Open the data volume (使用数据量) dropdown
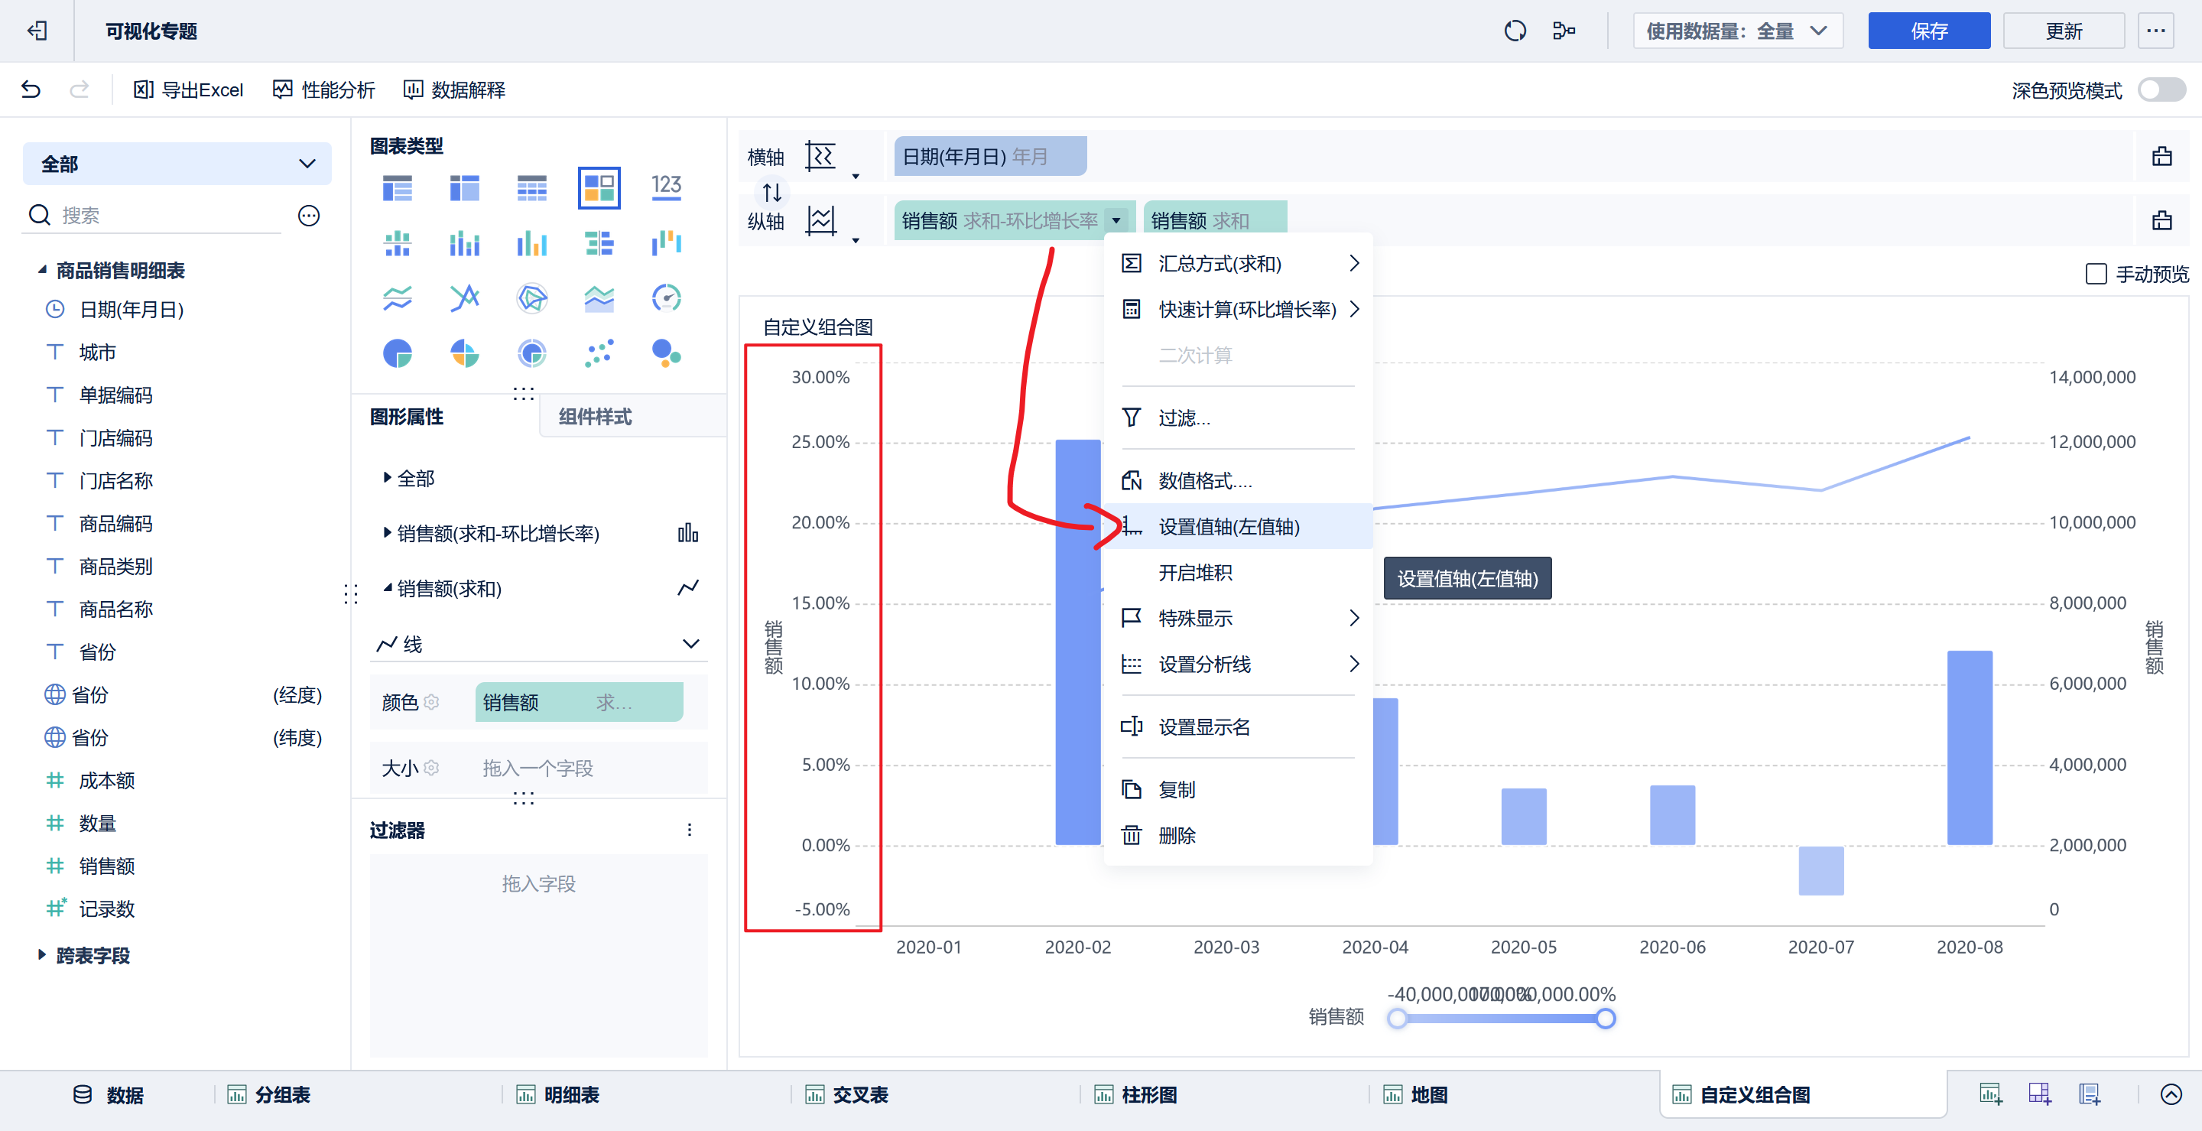Screen dimensions: 2202x1131 (1737, 31)
